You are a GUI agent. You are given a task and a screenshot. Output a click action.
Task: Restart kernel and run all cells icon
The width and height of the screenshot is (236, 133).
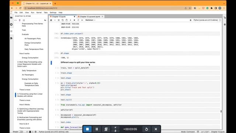tap(82, 20)
